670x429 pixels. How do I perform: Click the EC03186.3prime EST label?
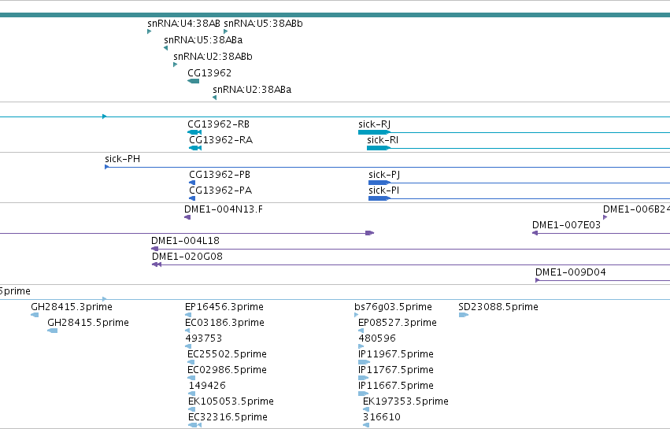pos(224,323)
